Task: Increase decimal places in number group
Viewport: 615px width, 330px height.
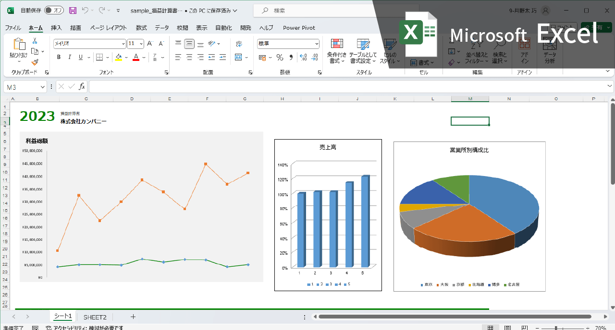Action: click(x=303, y=58)
